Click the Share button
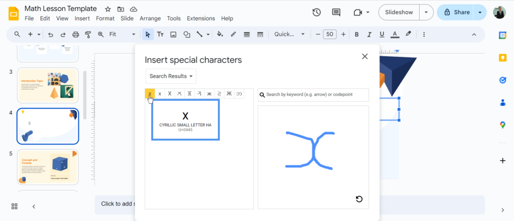This screenshot has height=221, width=514. pyautogui.click(x=456, y=13)
